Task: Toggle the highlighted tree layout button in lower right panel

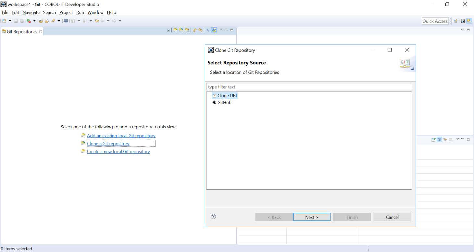Action: point(439,140)
